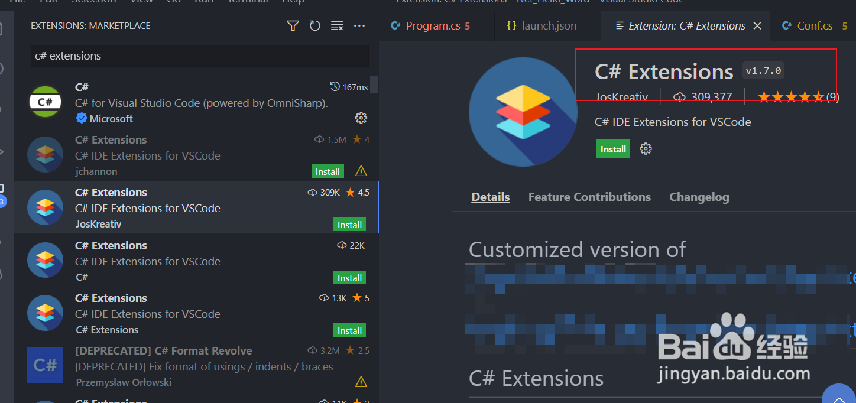
Task: Clear extensions search results icon
Action: coord(337,25)
